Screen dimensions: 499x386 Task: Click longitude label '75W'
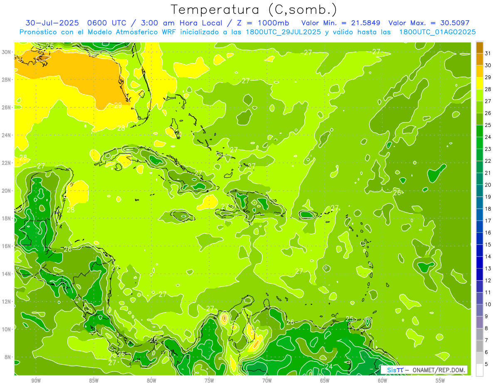tap(209, 380)
